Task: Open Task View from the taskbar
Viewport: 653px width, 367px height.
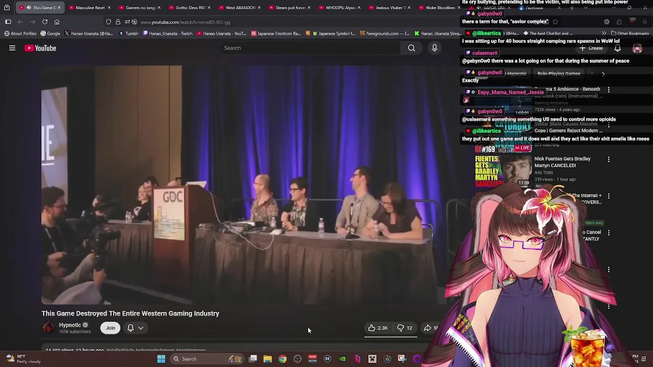Action: click(x=253, y=359)
